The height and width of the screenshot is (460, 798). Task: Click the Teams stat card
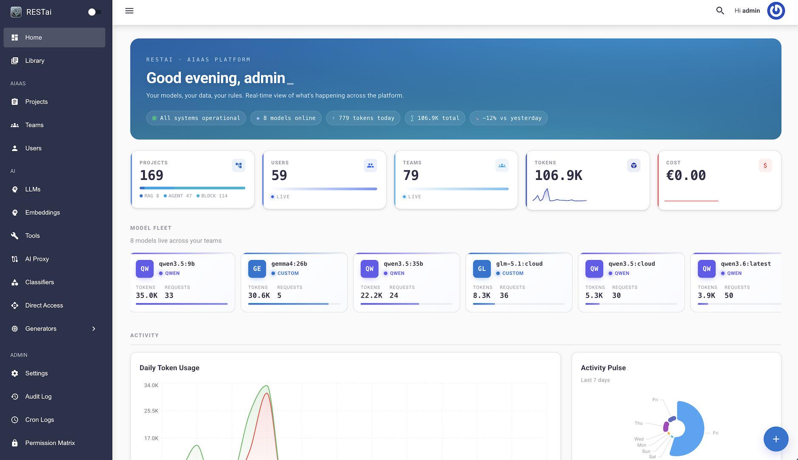pyautogui.click(x=456, y=179)
